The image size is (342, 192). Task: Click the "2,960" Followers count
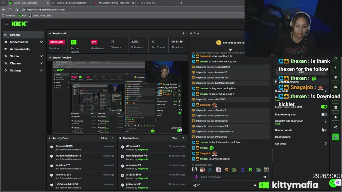[135, 42]
